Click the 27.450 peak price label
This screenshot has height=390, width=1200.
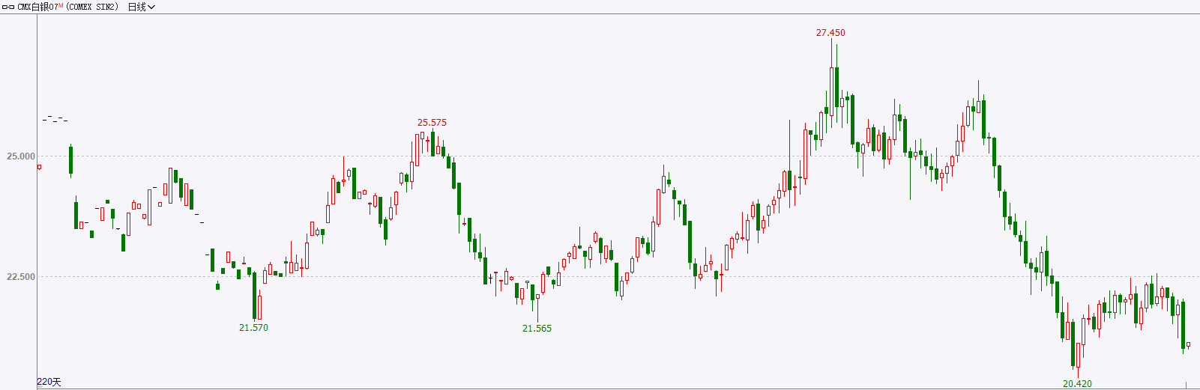pos(830,33)
